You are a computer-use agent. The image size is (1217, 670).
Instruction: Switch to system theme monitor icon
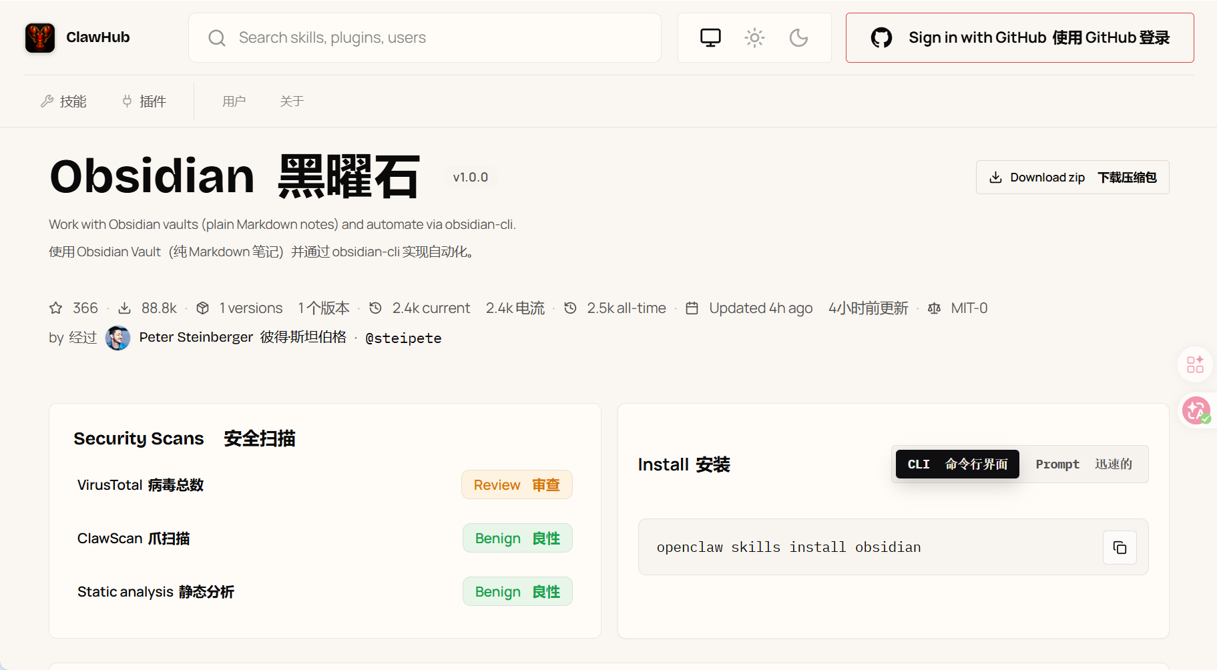710,37
